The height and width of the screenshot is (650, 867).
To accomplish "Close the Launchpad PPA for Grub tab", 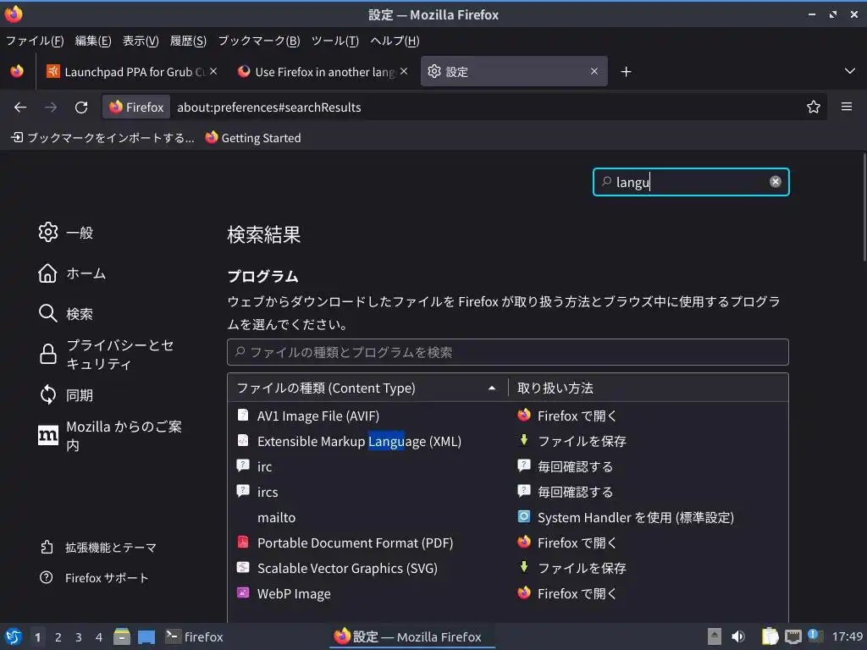I will [213, 71].
